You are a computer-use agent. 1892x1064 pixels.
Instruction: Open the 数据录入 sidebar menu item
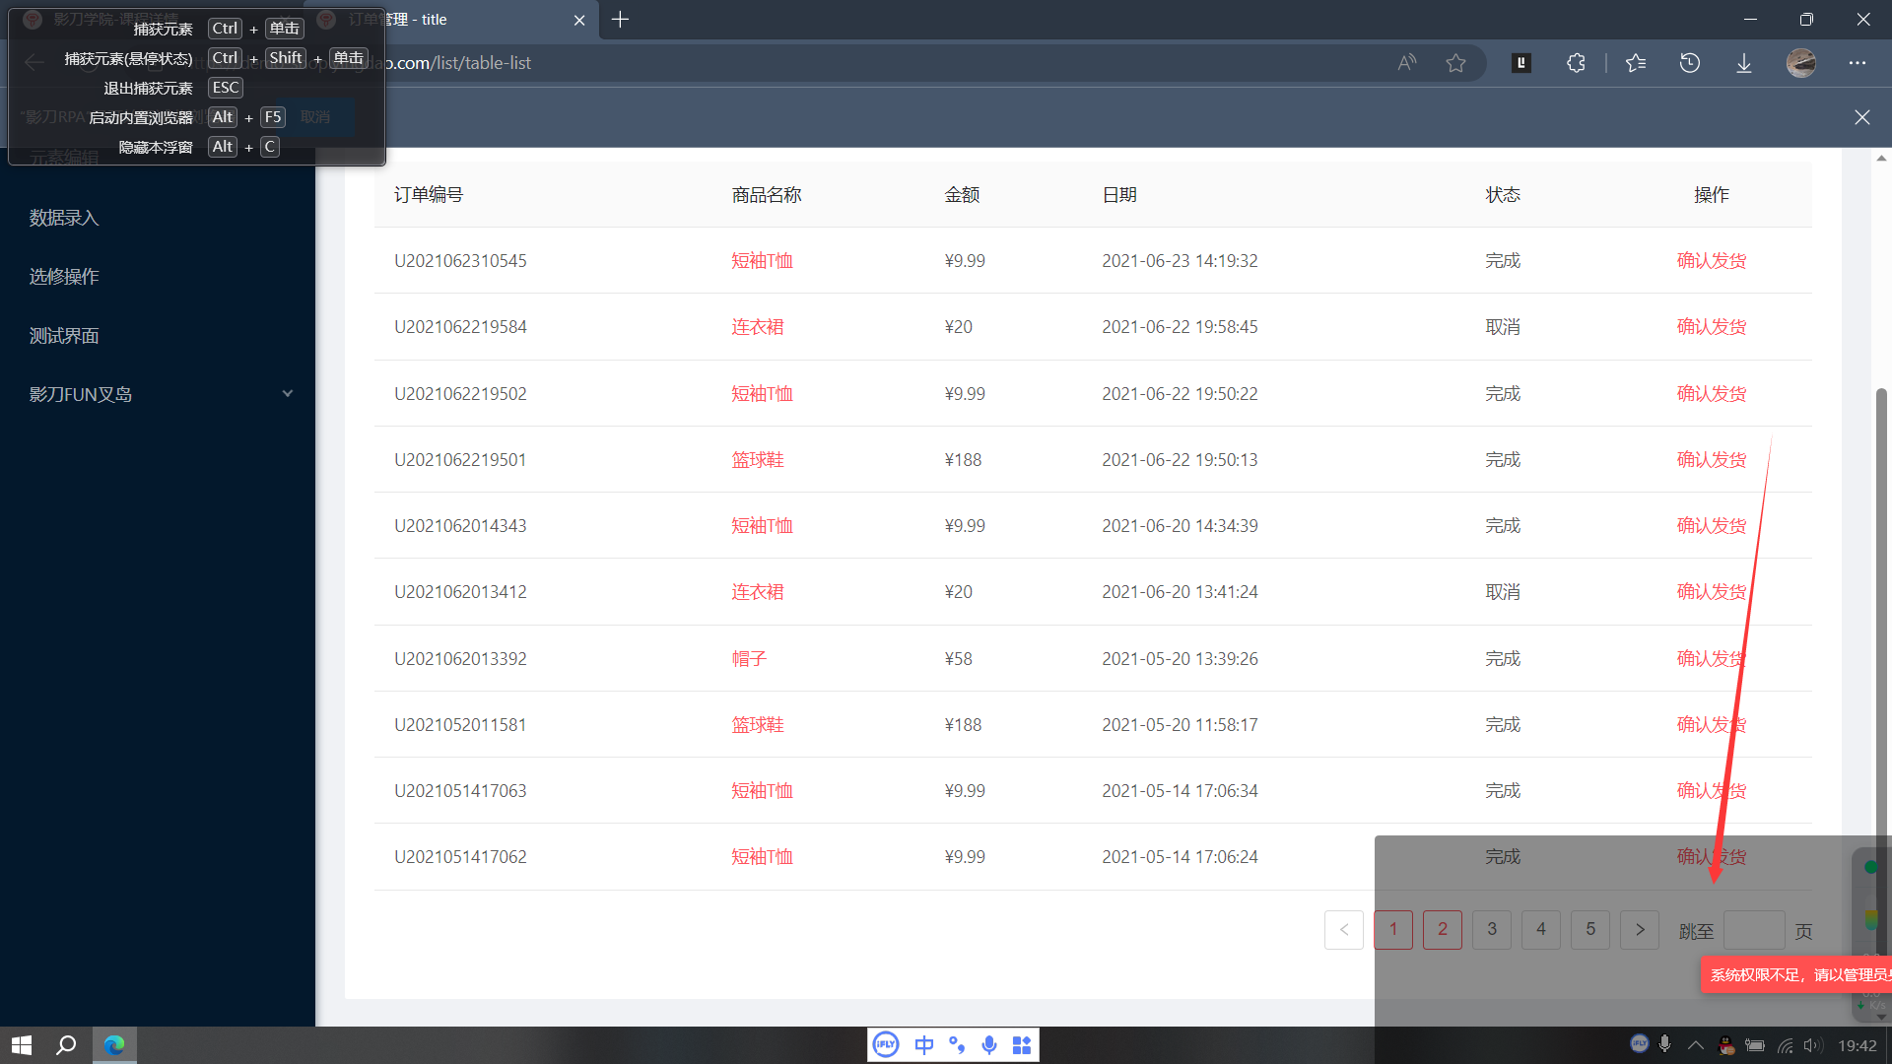point(64,218)
